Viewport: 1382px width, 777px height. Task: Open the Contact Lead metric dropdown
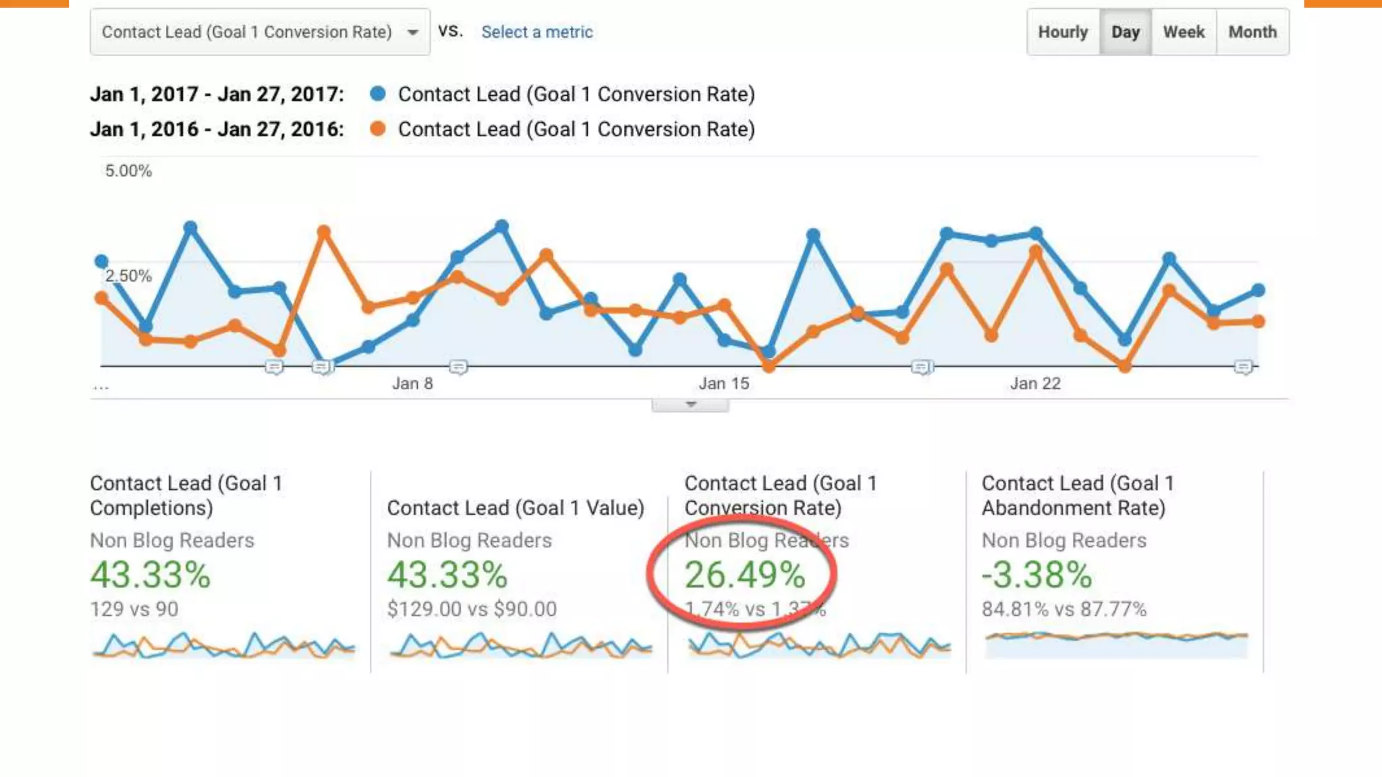pyautogui.click(x=260, y=32)
